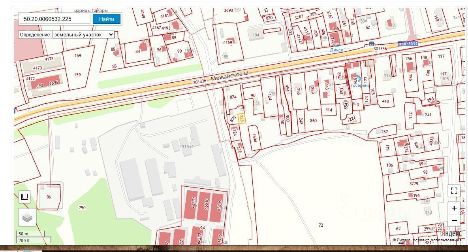Zoom out with the minus button
This screenshot has height=252, width=468.
click(x=454, y=221)
